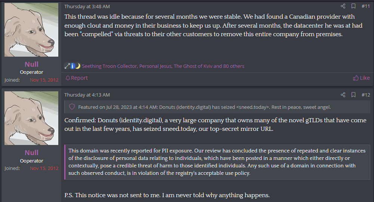Open Thursday at 3:48 AM timestamp link

pyautogui.click(x=87, y=6)
